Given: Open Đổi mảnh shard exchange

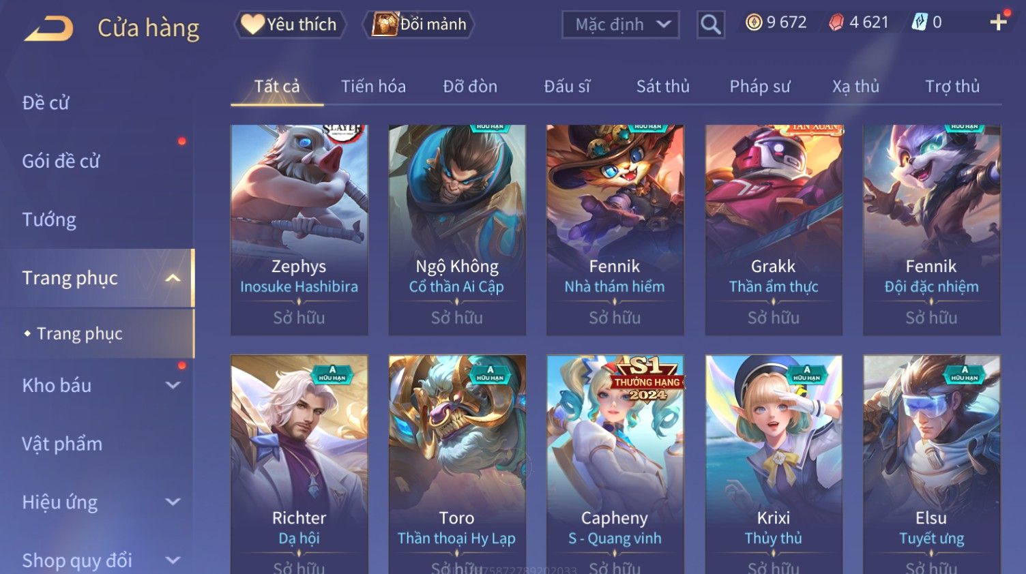Looking at the screenshot, I should (418, 25).
